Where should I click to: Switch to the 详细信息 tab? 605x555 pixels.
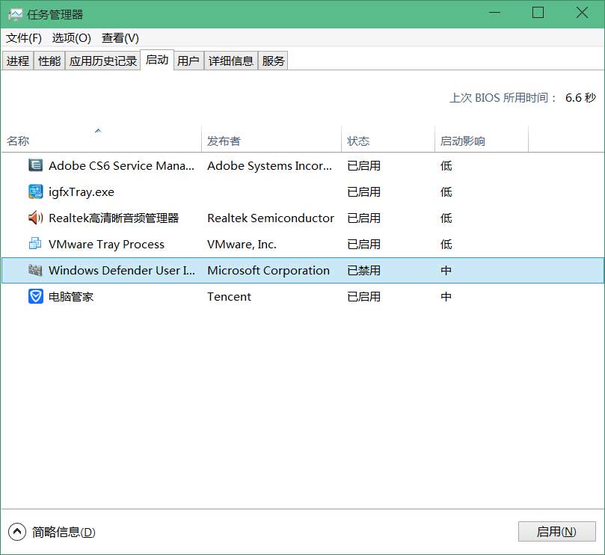[231, 61]
